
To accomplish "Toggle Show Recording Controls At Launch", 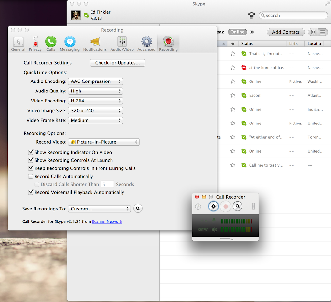I will (31, 160).
